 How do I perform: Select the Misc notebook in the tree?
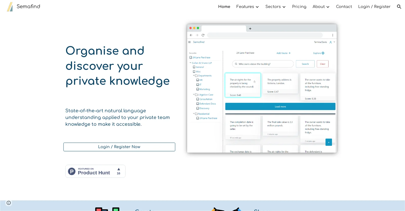(x=197, y=72)
